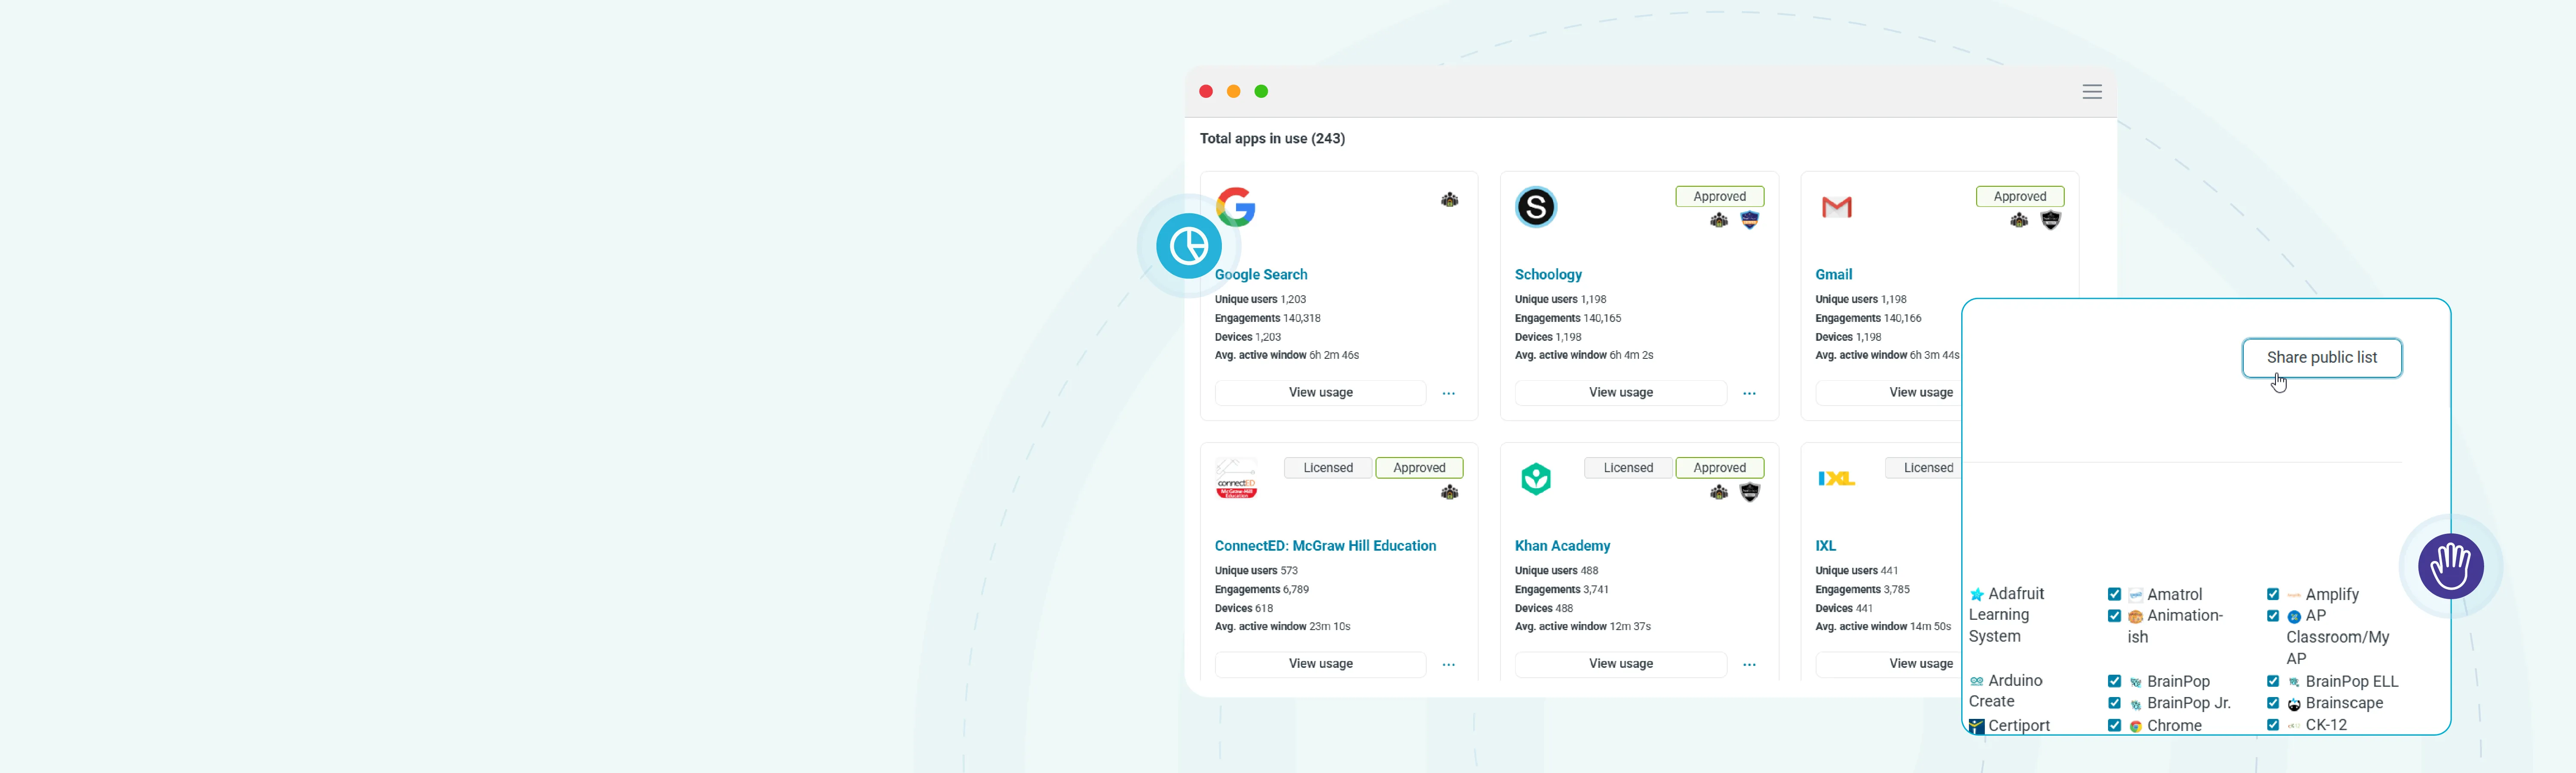Open more options for Google Search card
The height and width of the screenshot is (773, 2576).
tap(1448, 393)
